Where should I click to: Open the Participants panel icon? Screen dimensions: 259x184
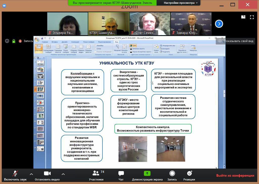(96, 173)
